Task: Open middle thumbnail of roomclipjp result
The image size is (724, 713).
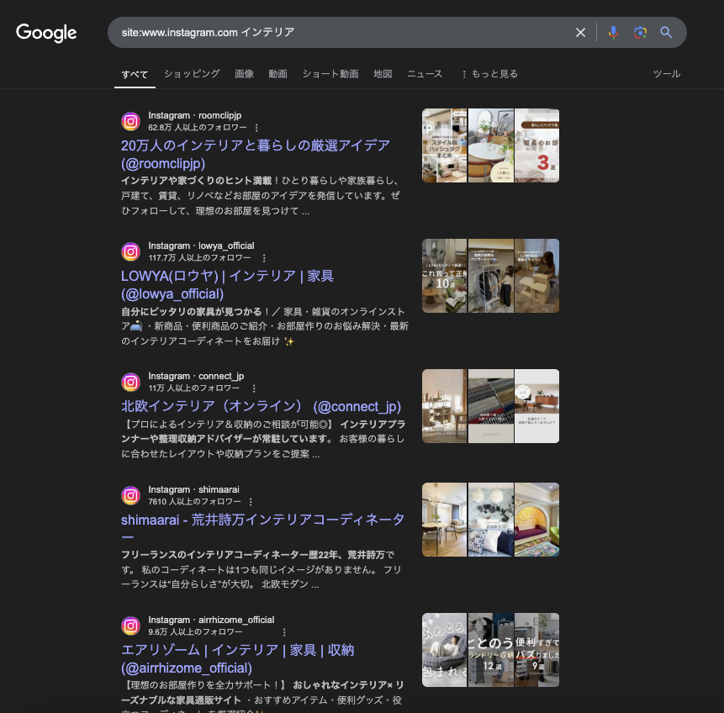Action: (x=491, y=145)
